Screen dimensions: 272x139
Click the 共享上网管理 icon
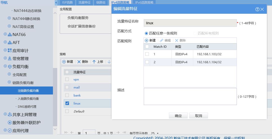(x=10, y=114)
